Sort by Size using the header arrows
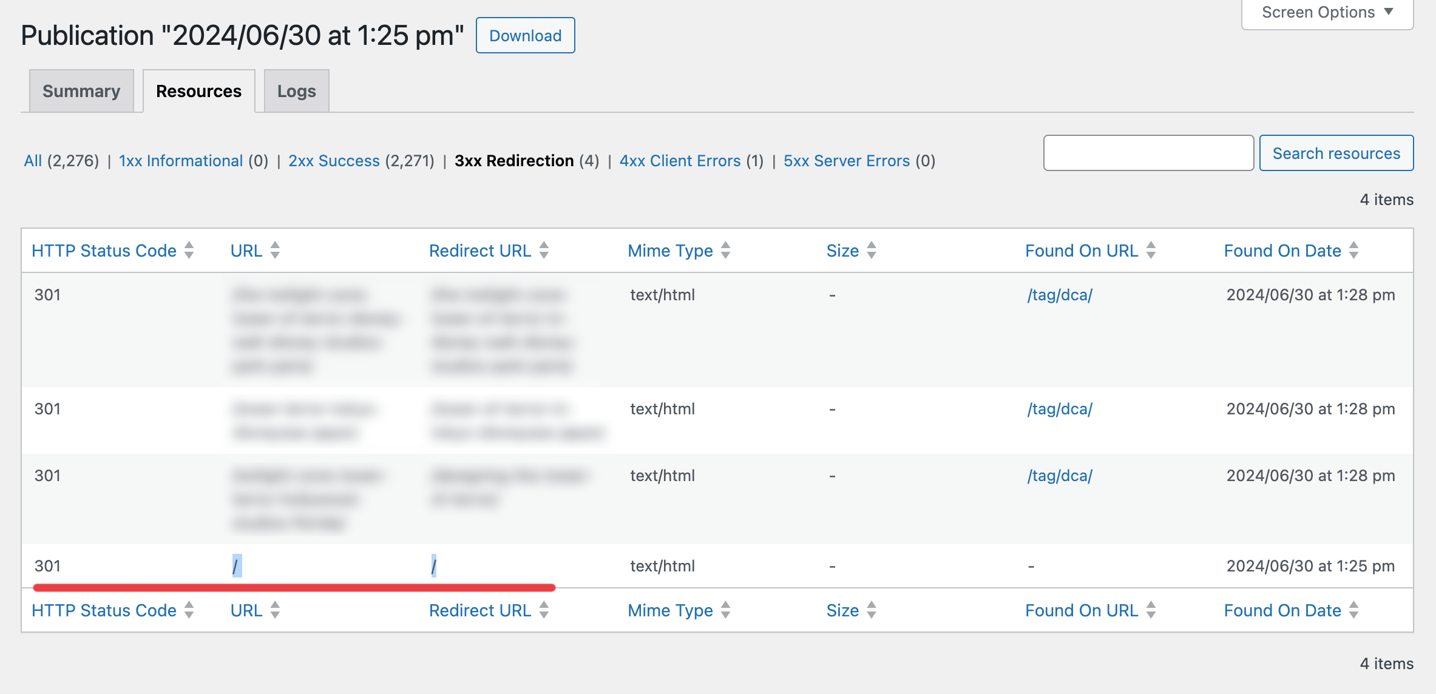The height and width of the screenshot is (694, 1436). click(872, 250)
